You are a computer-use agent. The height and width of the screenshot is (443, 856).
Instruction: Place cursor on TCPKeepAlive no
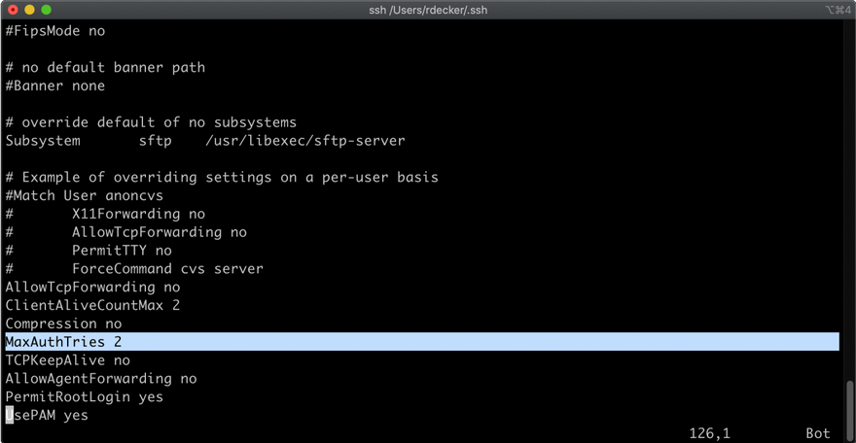coord(67,360)
